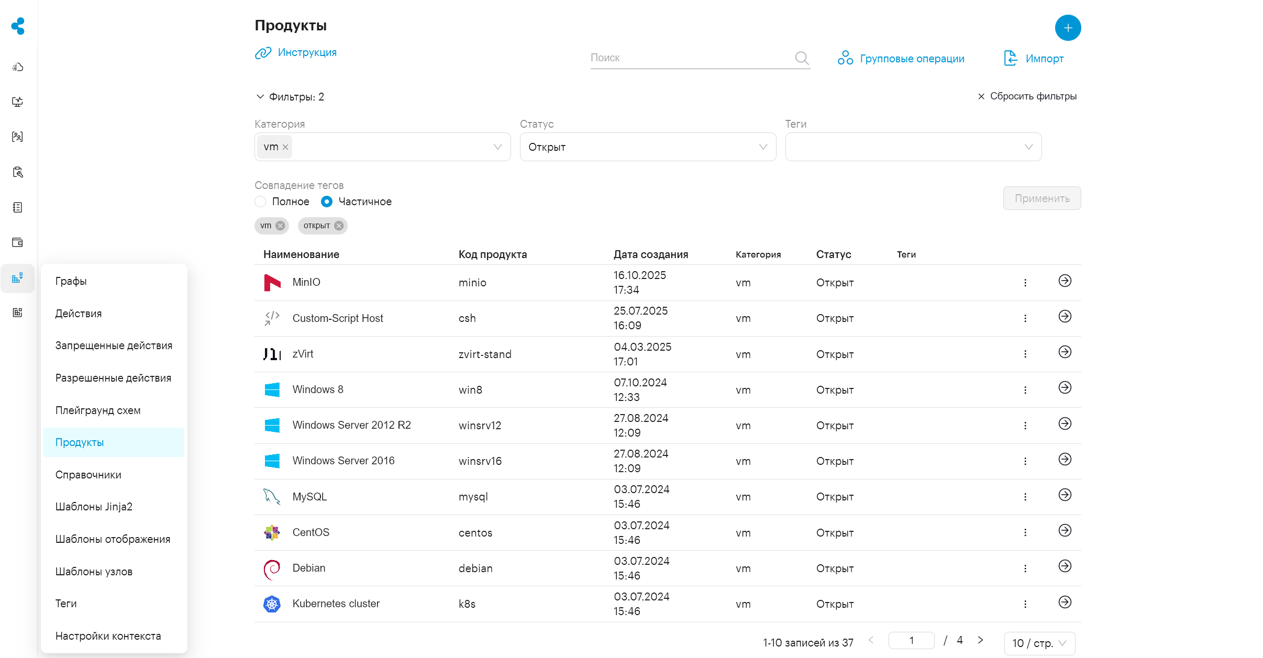Click the Применить button

(x=1042, y=198)
